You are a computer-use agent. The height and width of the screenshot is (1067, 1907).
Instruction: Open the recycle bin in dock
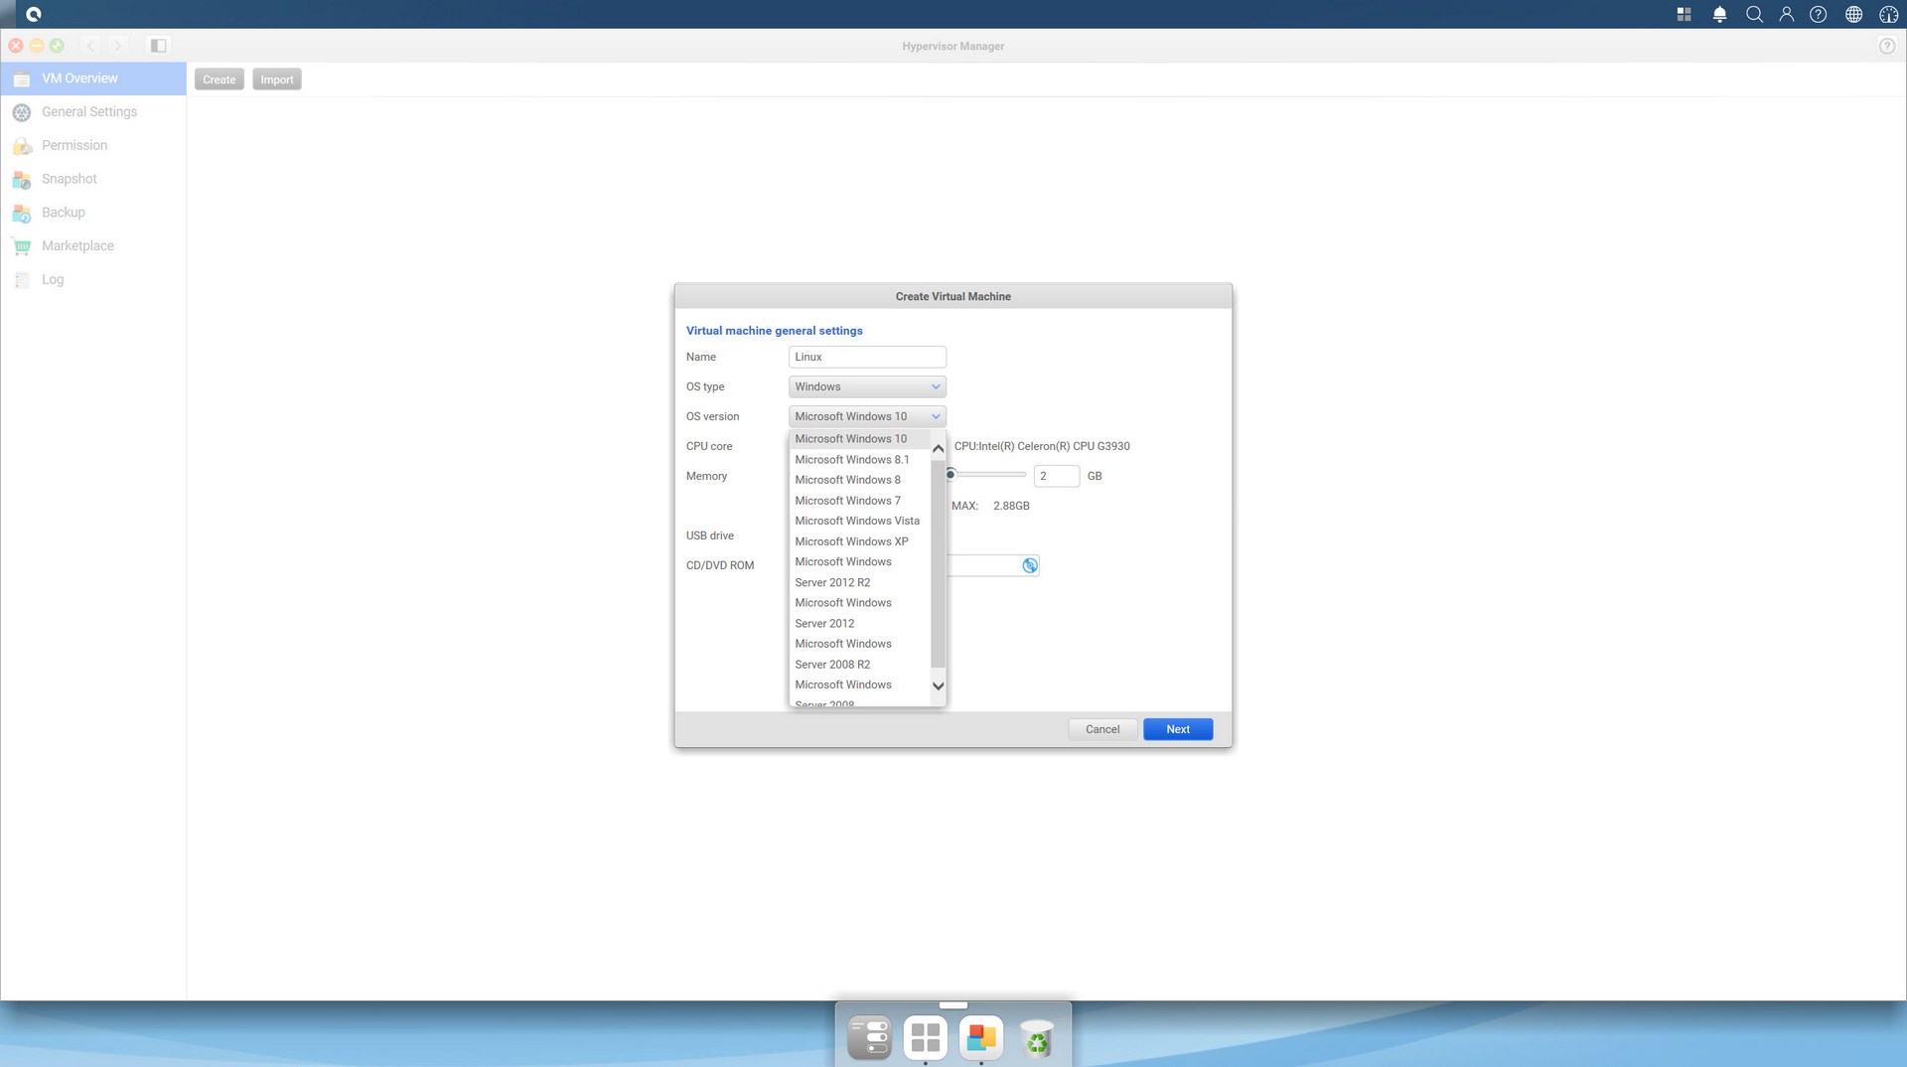pyautogui.click(x=1037, y=1039)
